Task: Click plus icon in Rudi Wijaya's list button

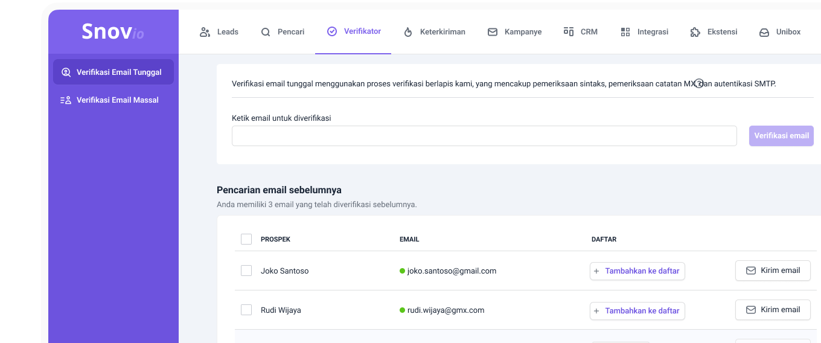Action: (596, 311)
